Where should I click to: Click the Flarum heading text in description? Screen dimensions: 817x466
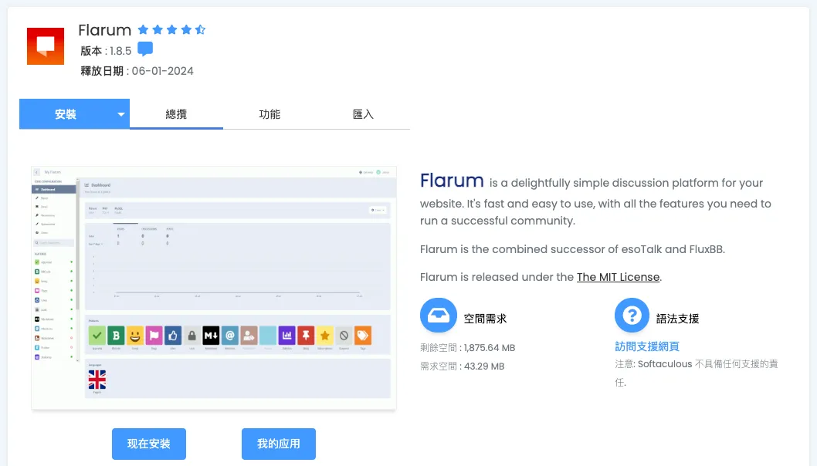click(452, 181)
